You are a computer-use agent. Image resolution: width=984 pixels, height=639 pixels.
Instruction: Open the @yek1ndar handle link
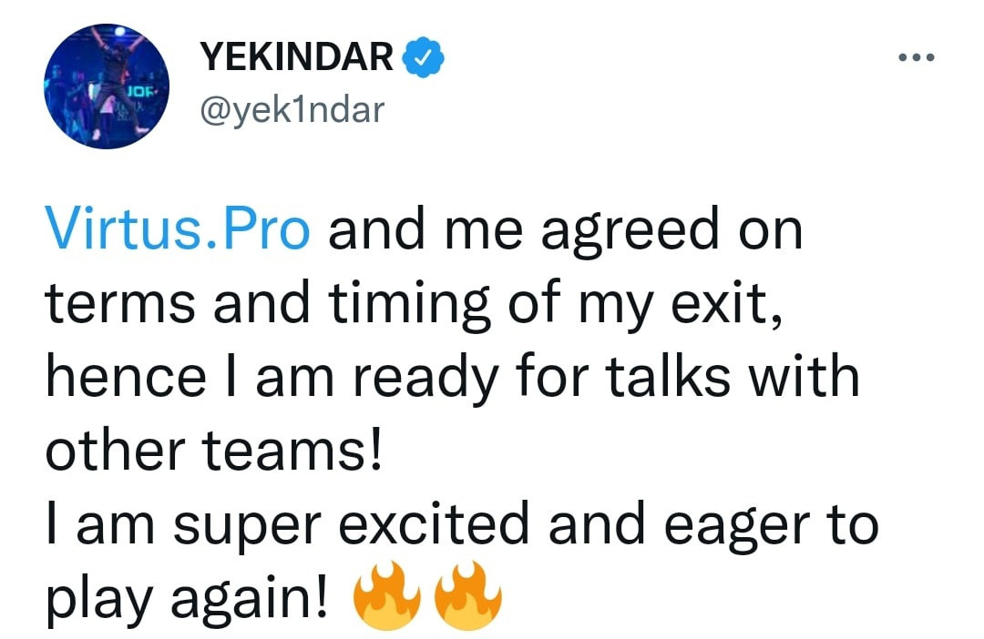click(x=292, y=110)
